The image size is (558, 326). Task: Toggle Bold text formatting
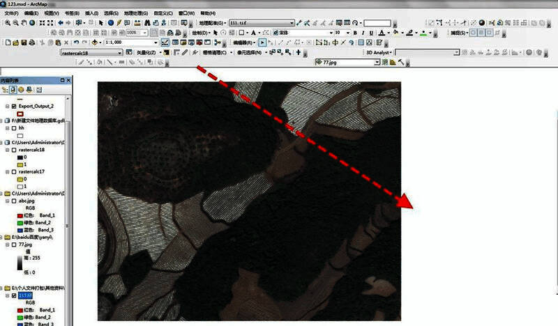[354, 33]
